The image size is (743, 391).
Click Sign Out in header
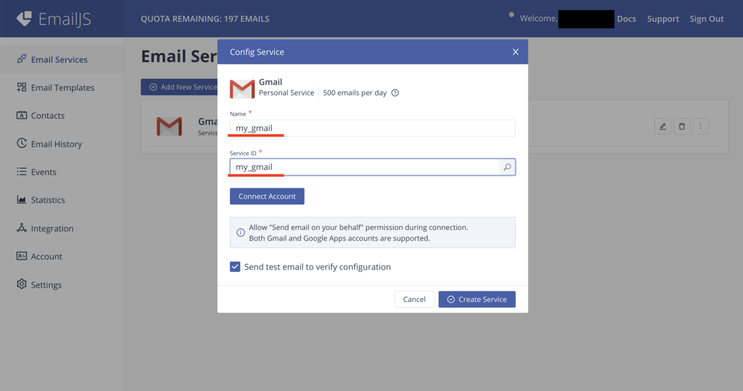click(x=706, y=19)
